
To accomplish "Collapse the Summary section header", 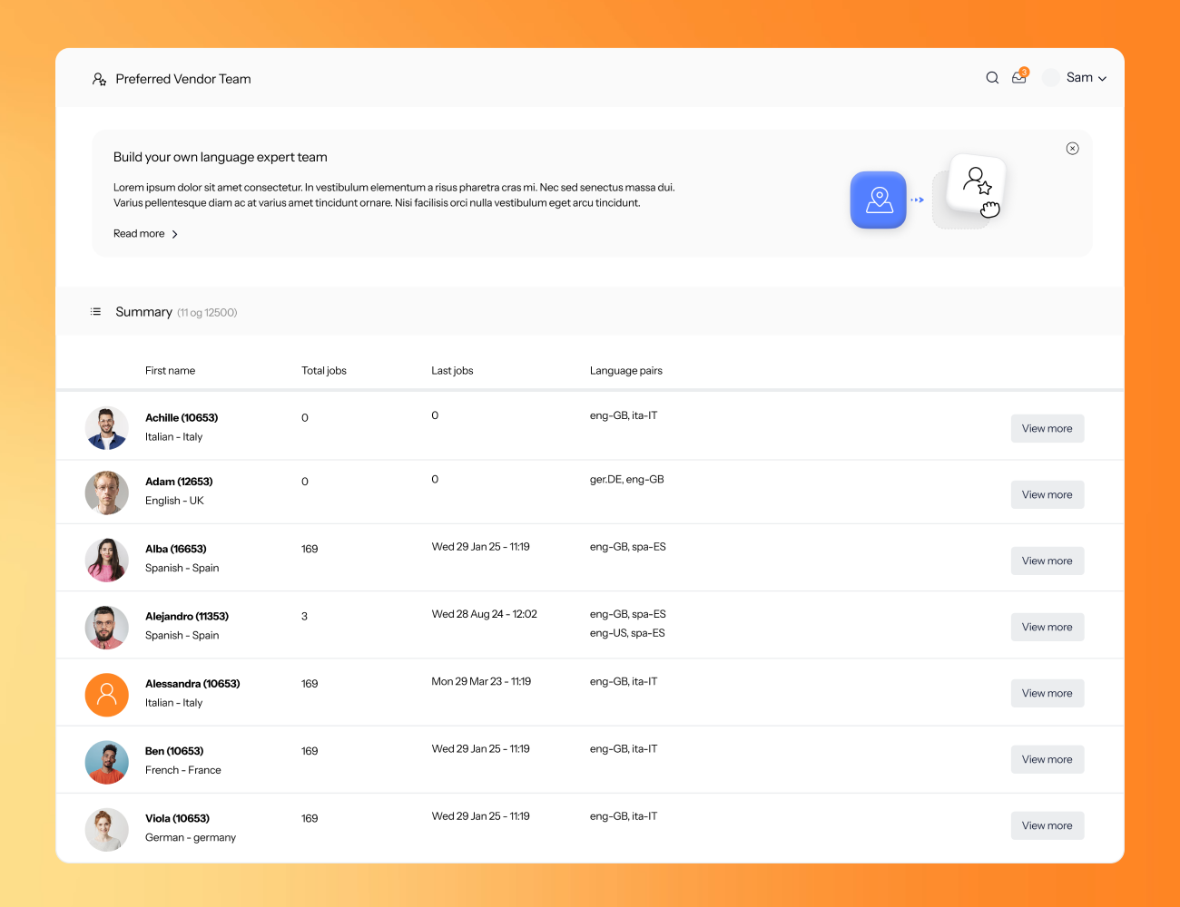I will click(x=144, y=311).
